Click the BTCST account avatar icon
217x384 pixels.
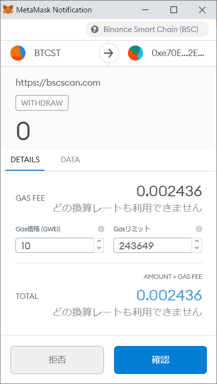tap(18, 53)
